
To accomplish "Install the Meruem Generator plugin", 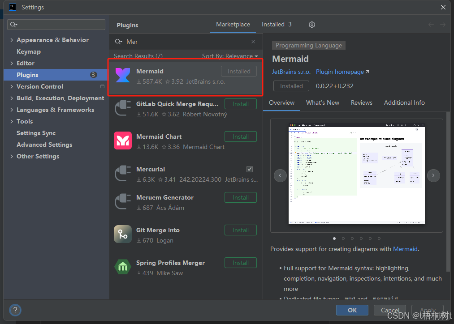I will click(x=241, y=198).
